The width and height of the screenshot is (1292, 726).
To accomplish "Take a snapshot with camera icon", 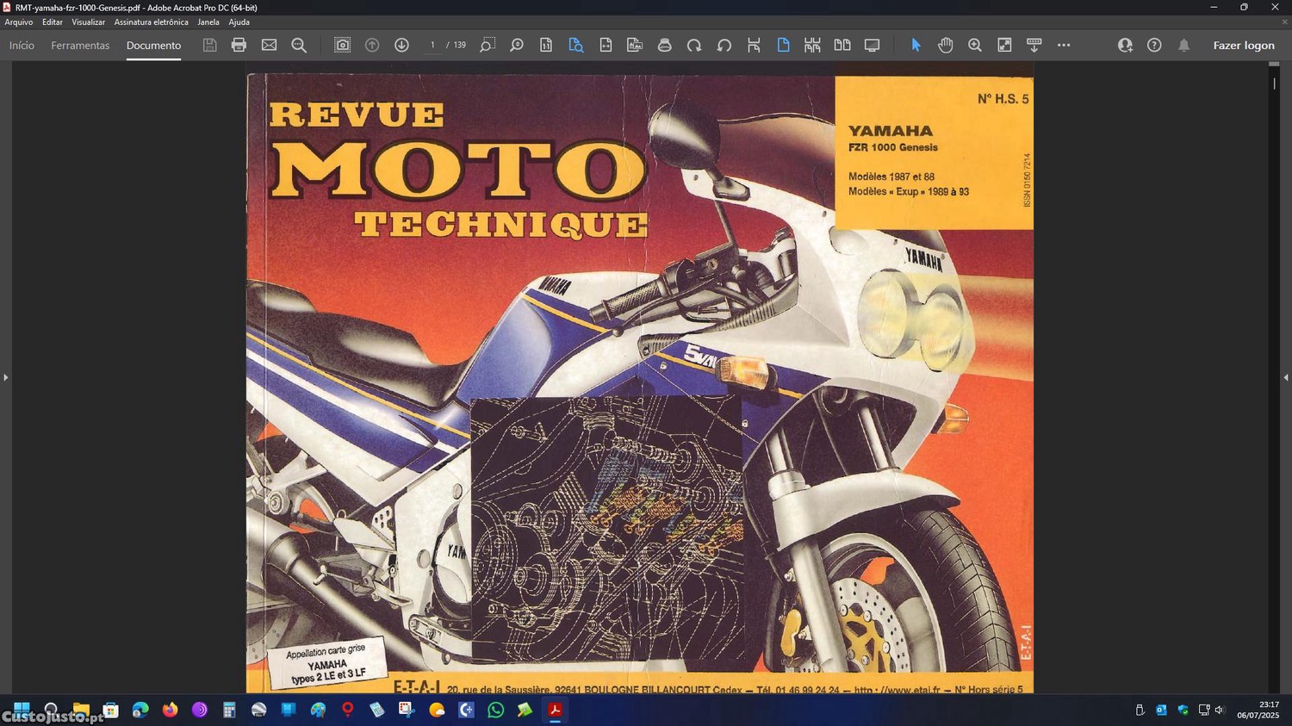I will (342, 45).
